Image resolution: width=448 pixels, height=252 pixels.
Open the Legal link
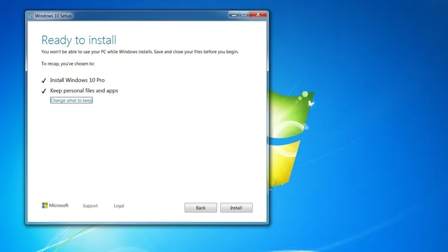[x=119, y=206]
